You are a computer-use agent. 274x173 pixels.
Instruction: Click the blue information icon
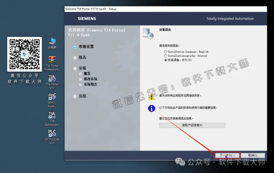[x=152, y=108]
